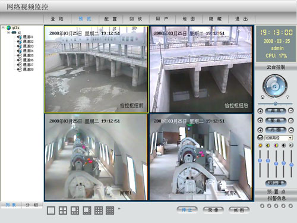This screenshot has width=297, height=223.
Task: Choose the nine-window grid layout icon
Action: [99, 211]
